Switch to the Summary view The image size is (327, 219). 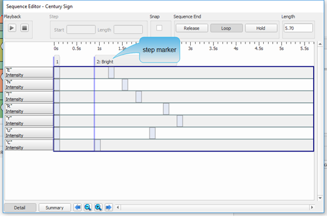point(55,207)
